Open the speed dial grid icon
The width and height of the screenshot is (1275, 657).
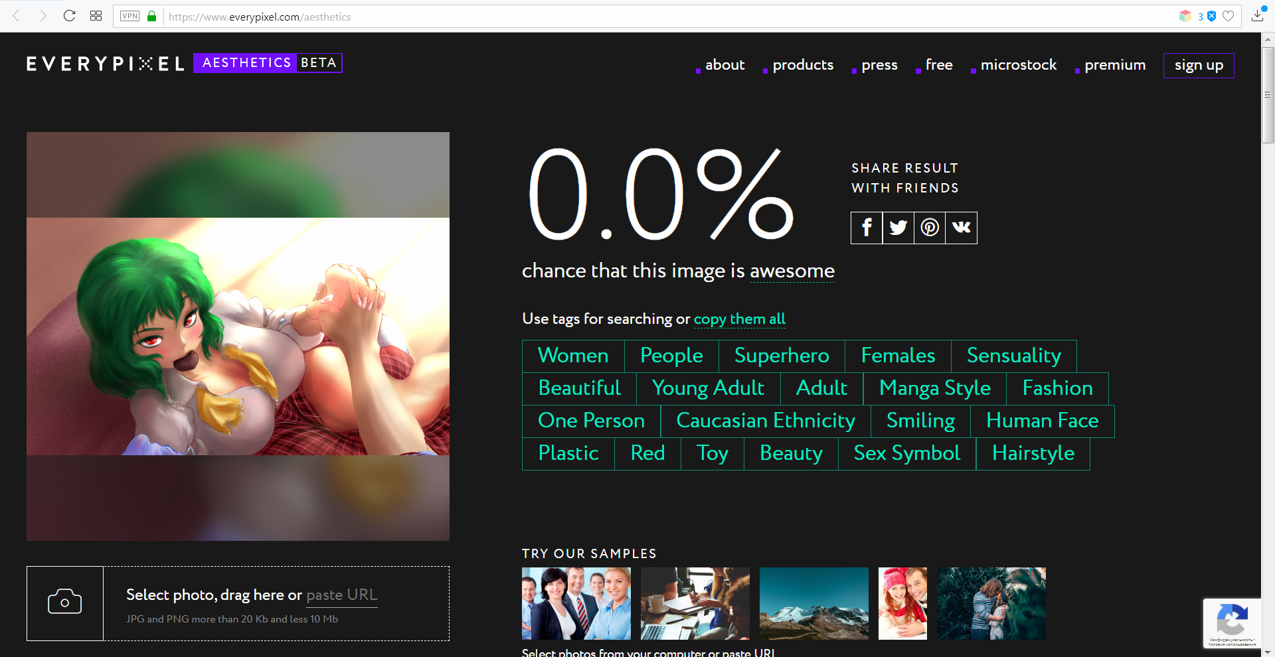96,16
